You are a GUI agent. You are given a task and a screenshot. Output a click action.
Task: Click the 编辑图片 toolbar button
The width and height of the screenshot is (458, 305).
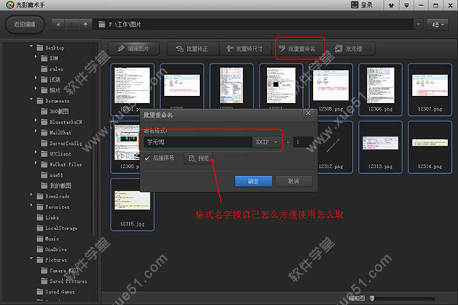(134, 49)
